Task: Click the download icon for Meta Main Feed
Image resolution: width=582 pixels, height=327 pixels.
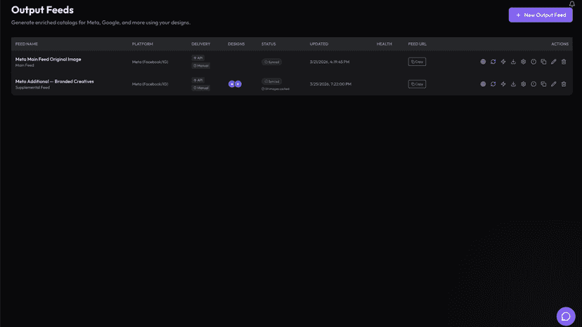Action: pyautogui.click(x=513, y=62)
